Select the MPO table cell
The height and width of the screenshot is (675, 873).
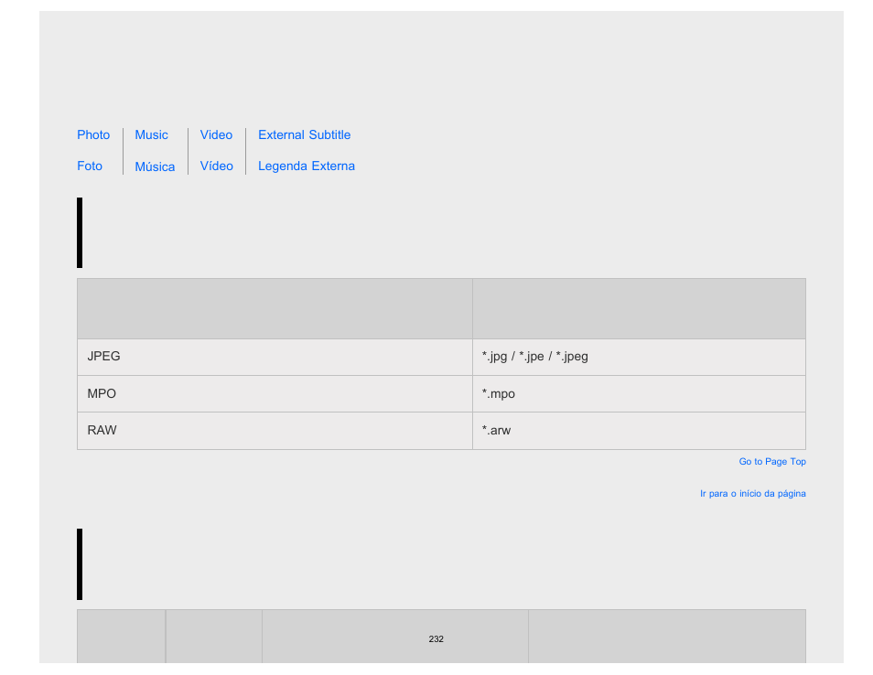[x=275, y=394]
